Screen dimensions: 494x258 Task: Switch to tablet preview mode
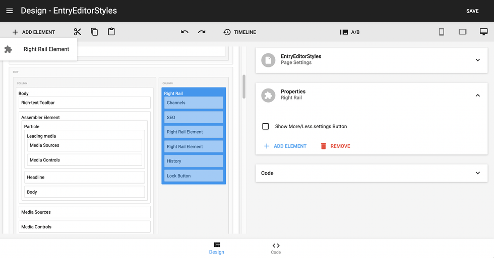[x=462, y=32]
